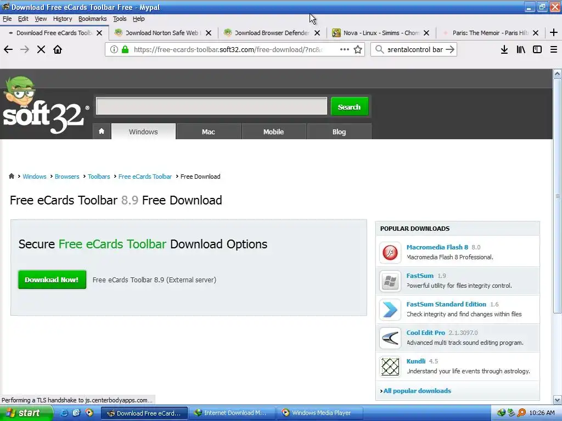The width and height of the screenshot is (562, 421).
Task: Click the breadcrumb home icon
Action: pyautogui.click(x=12, y=176)
